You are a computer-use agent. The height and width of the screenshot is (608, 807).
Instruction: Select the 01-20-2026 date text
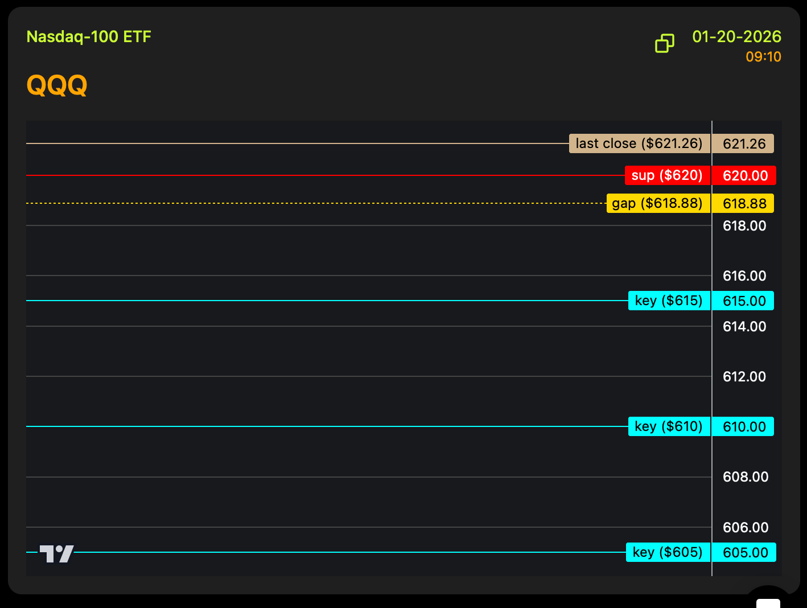coord(736,37)
